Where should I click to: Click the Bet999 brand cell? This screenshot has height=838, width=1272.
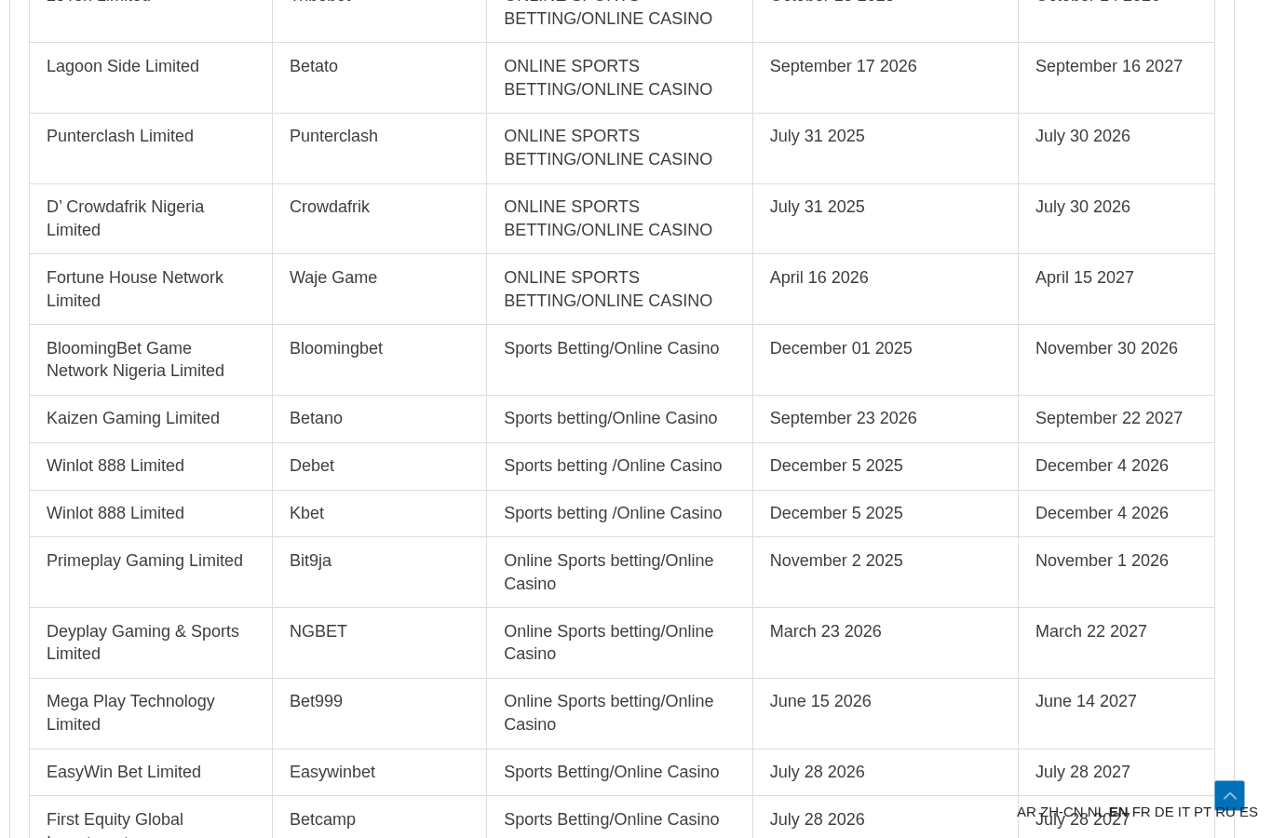coord(379,713)
